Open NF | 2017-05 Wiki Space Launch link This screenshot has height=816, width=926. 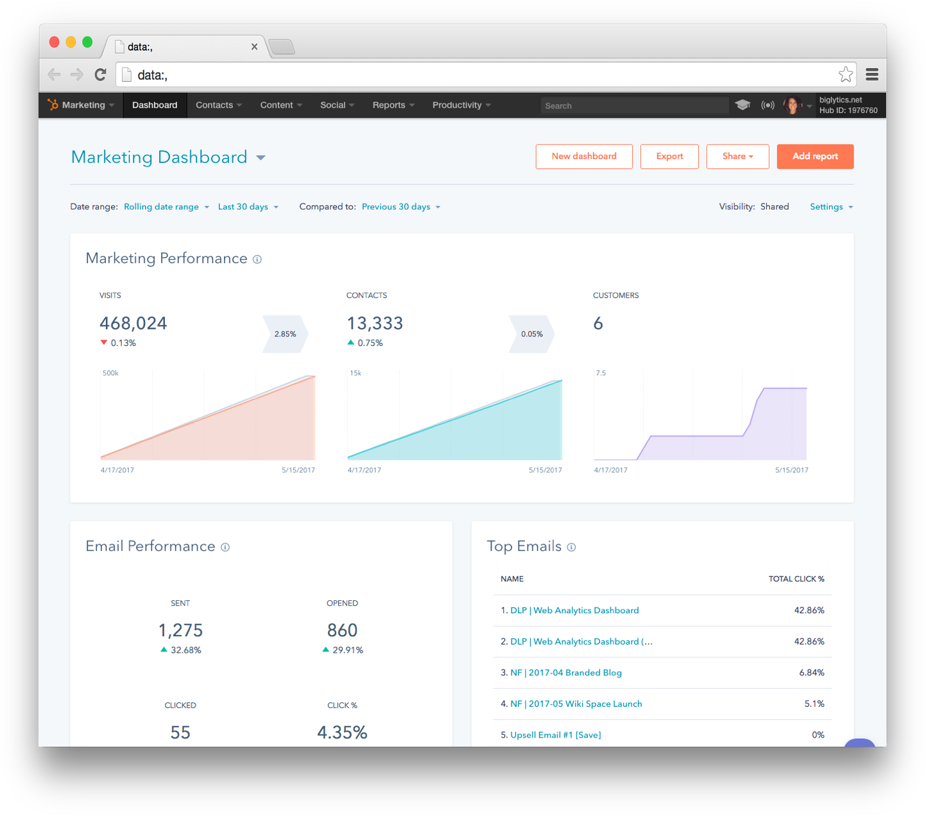click(576, 704)
